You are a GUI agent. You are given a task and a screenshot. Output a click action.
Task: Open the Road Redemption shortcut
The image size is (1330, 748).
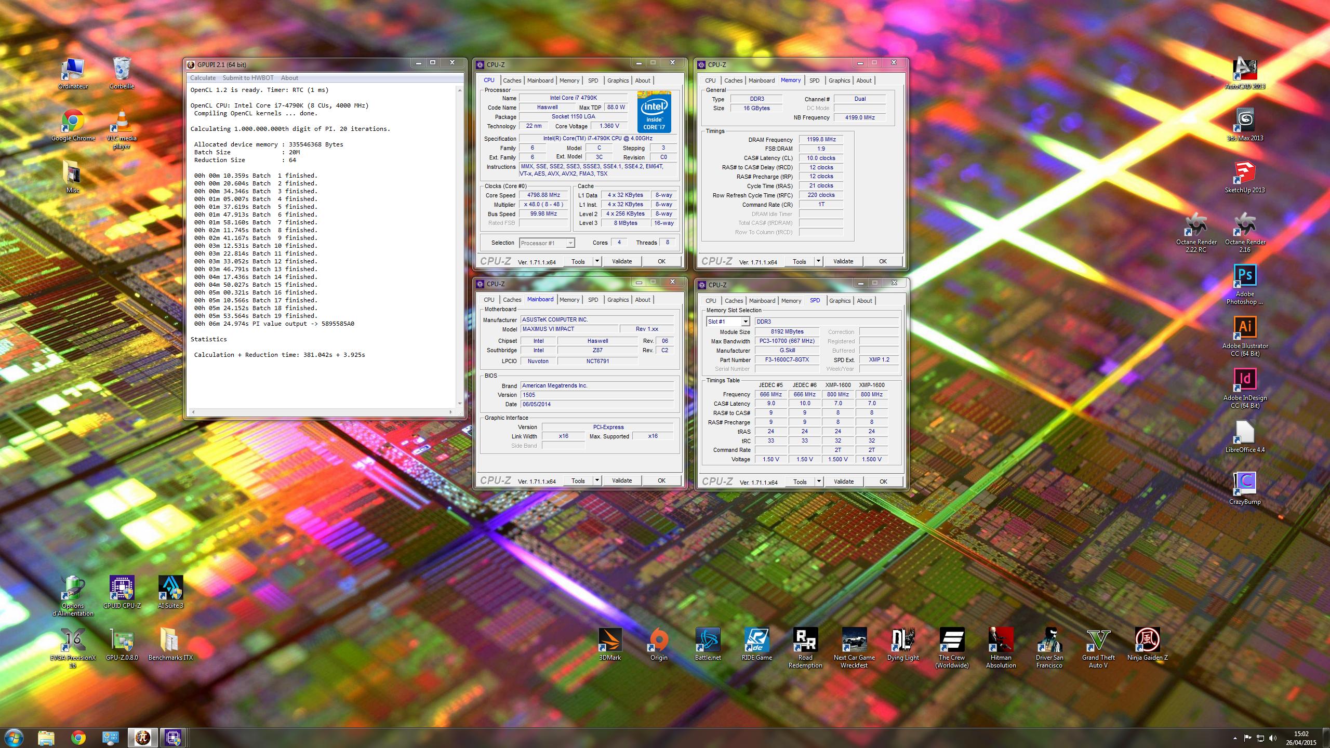pos(805,648)
